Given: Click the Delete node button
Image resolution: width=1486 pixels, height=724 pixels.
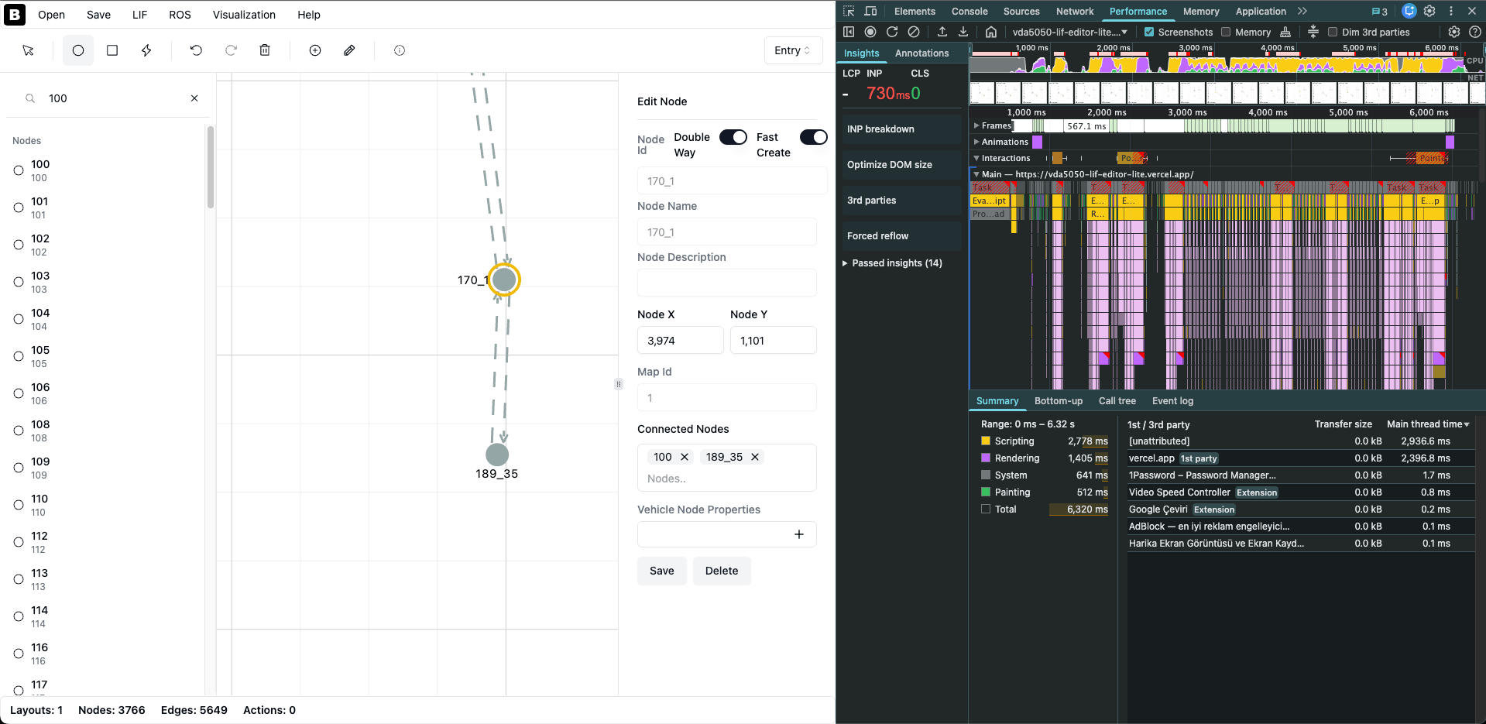Looking at the screenshot, I should click(x=721, y=571).
